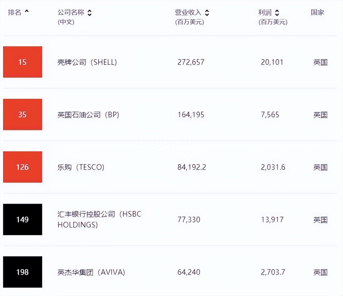Click the 利润 column header text

coord(265,12)
